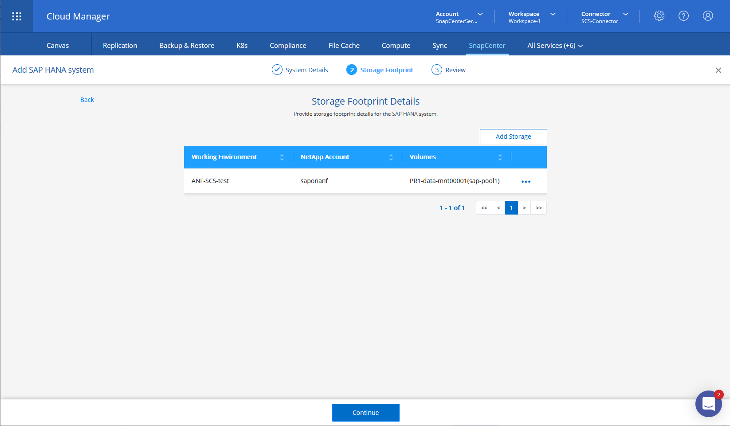730x426 pixels.
Task: Open the File Cache tab
Action: click(x=344, y=46)
